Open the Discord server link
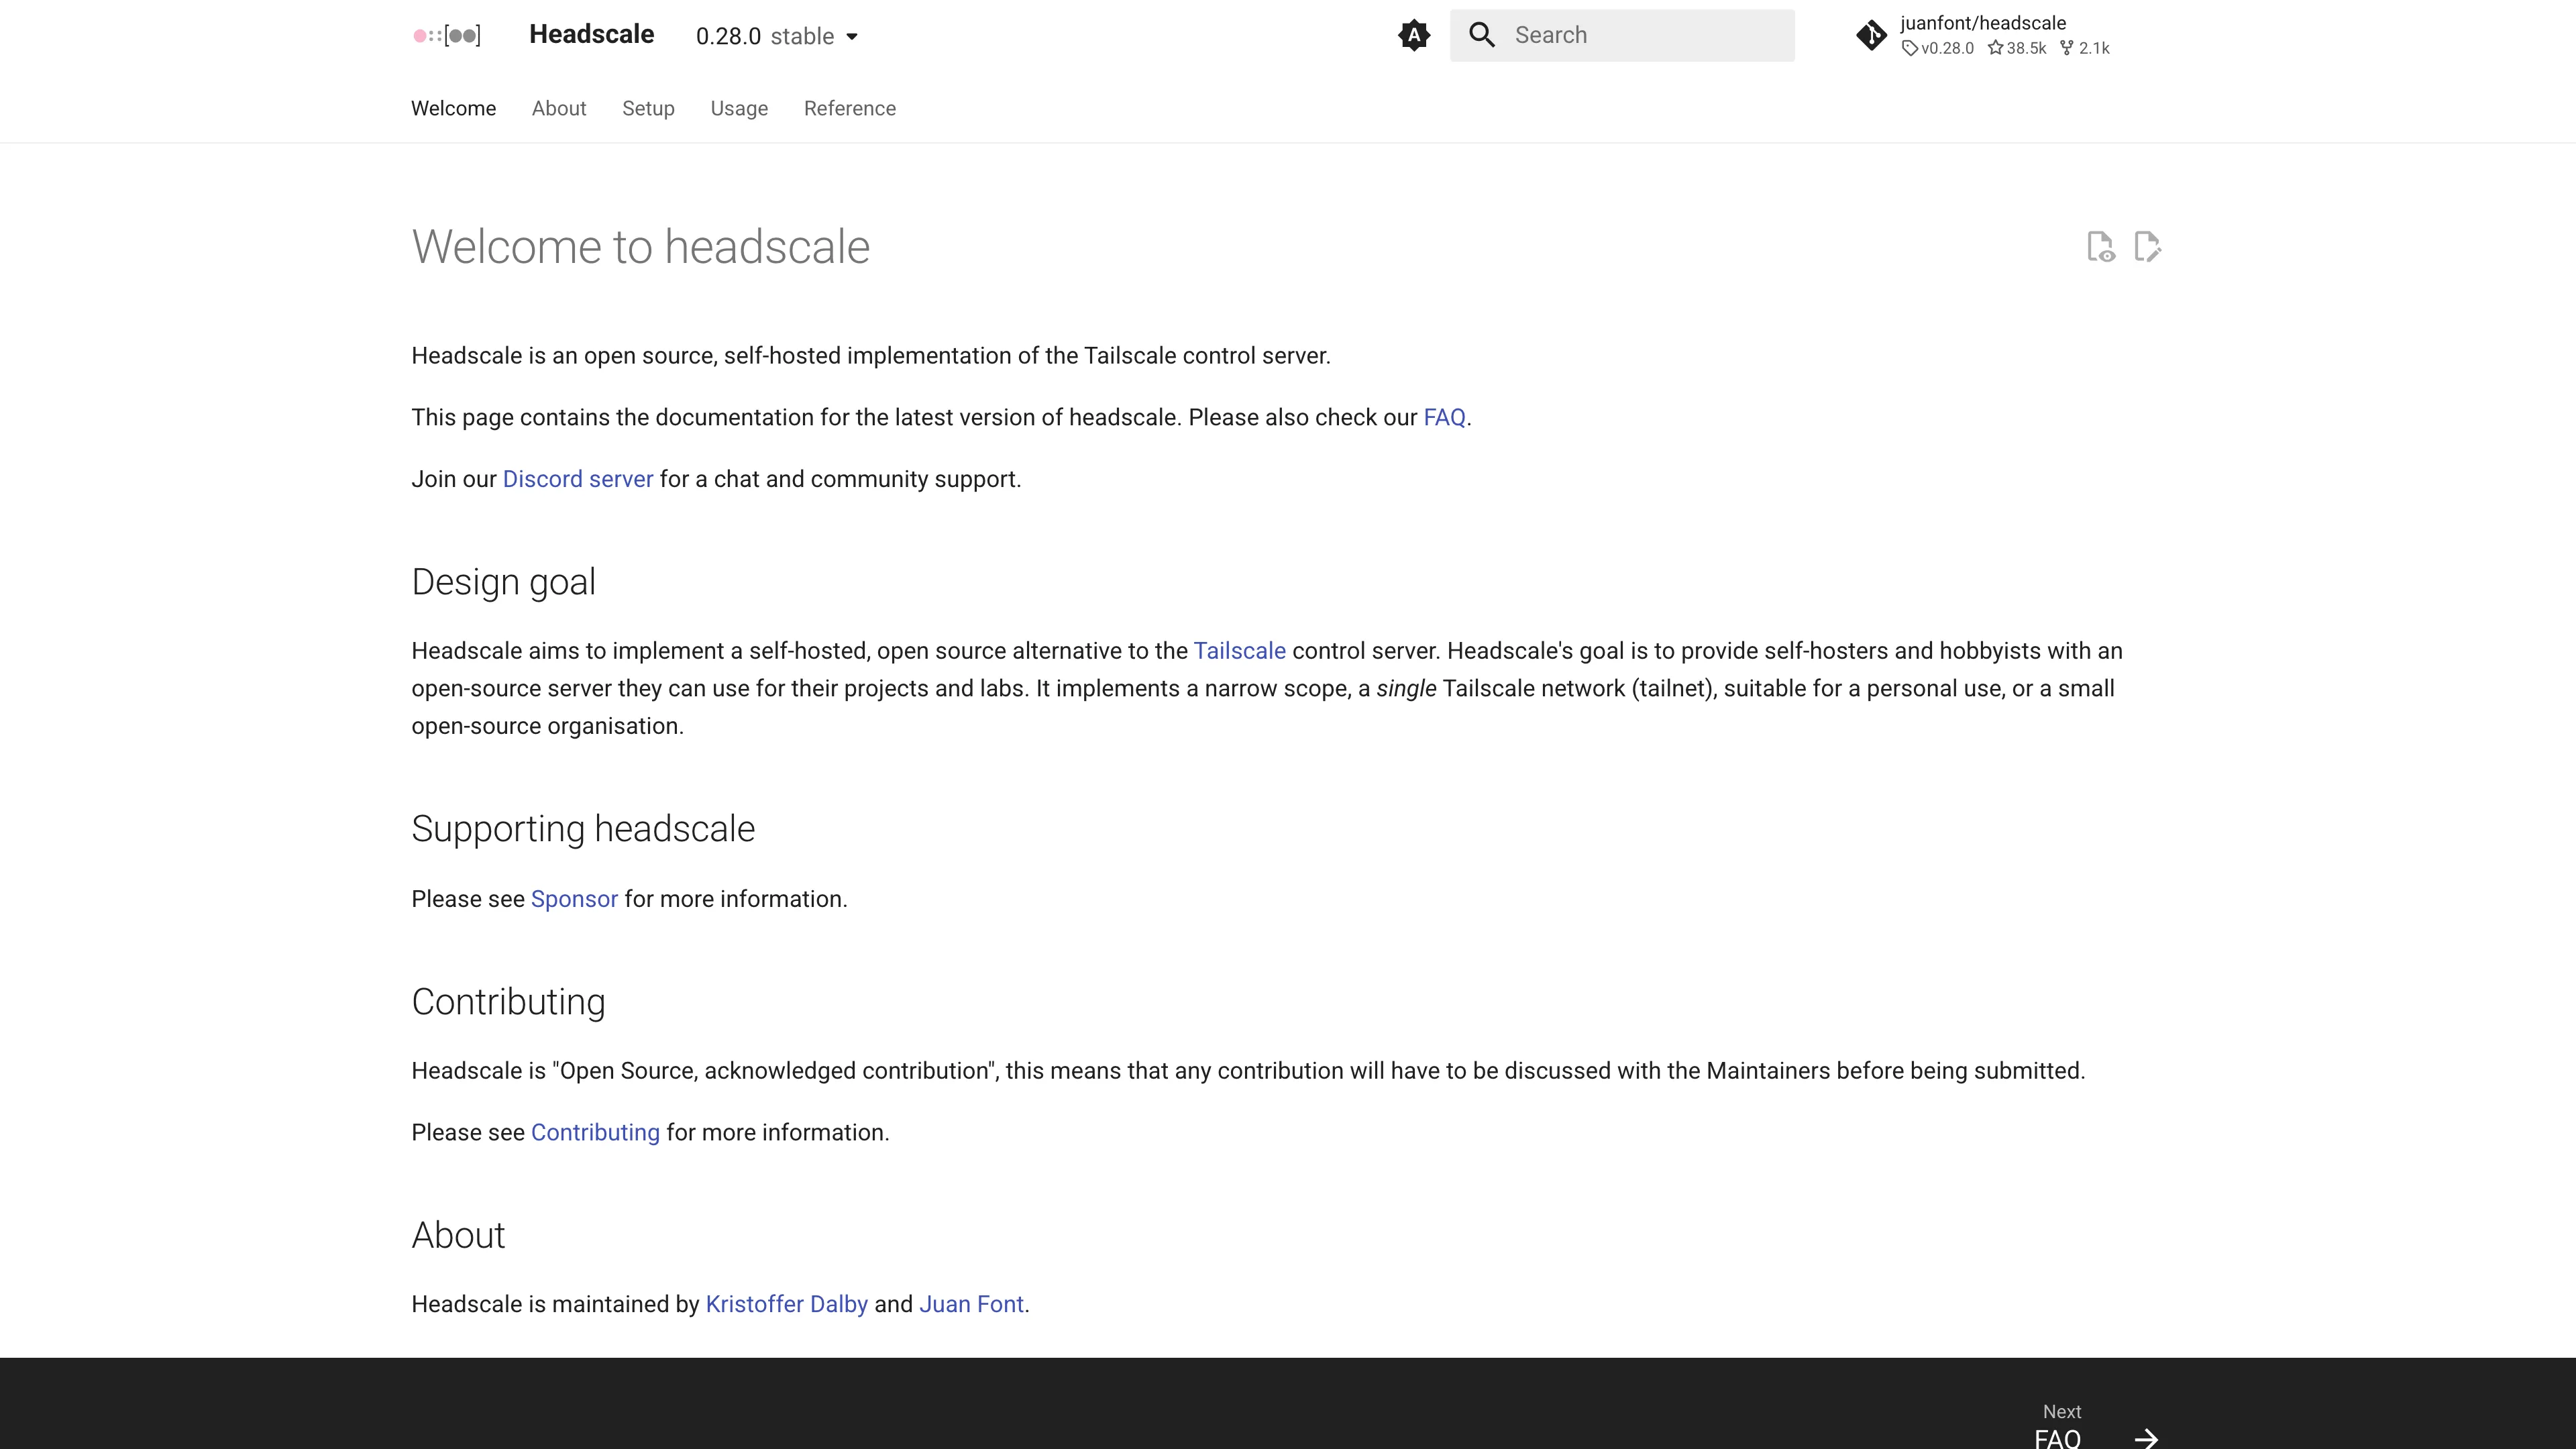 tap(578, 479)
